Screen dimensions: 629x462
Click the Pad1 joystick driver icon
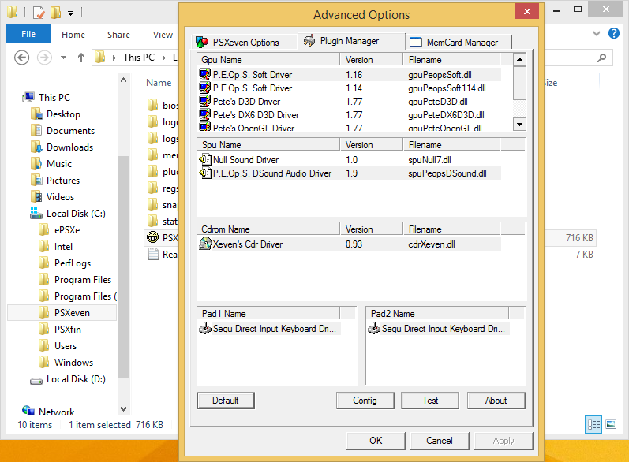click(205, 328)
